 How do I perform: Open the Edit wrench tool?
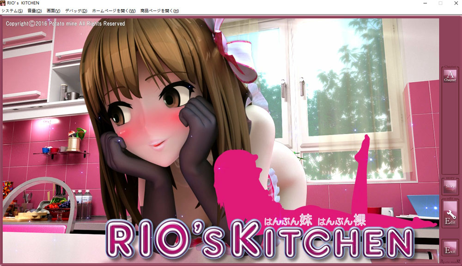[450, 214]
